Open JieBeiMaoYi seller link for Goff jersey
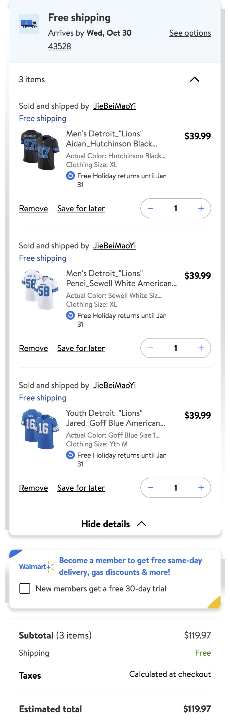230x724 pixels. (114, 385)
